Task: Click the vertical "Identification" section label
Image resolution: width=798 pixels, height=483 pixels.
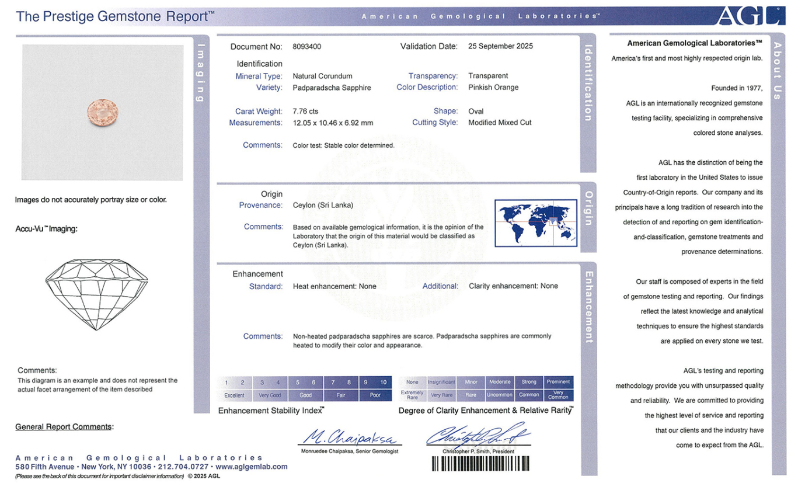Action: [588, 83]
